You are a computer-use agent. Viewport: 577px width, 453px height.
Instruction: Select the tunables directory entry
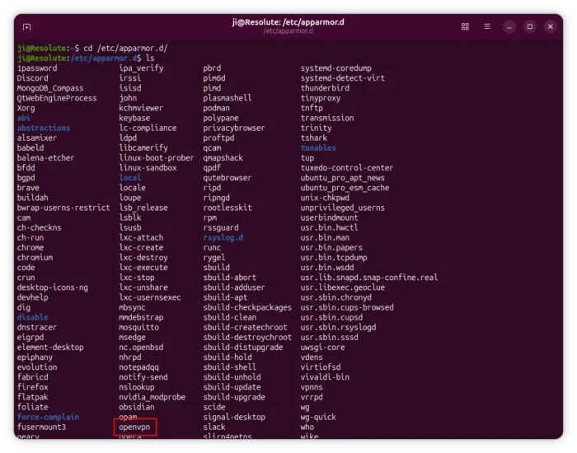click(x=318, y=147)
